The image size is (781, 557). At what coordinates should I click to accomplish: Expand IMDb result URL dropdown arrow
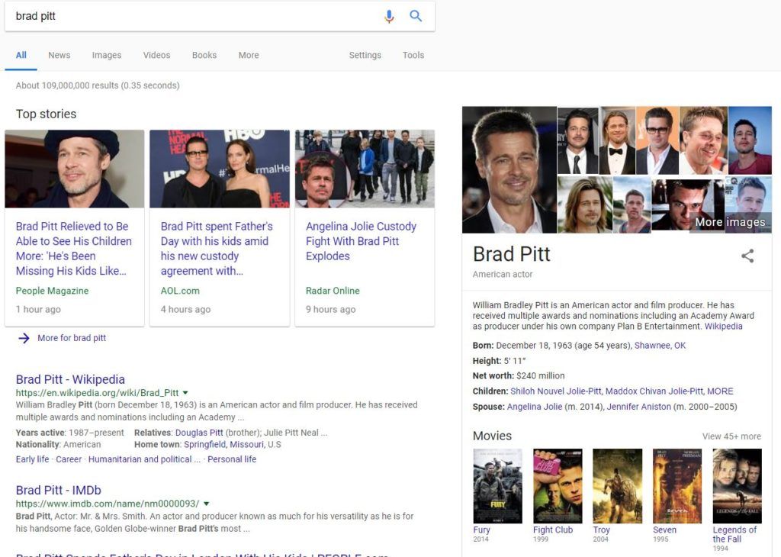(x=206, y=504)
